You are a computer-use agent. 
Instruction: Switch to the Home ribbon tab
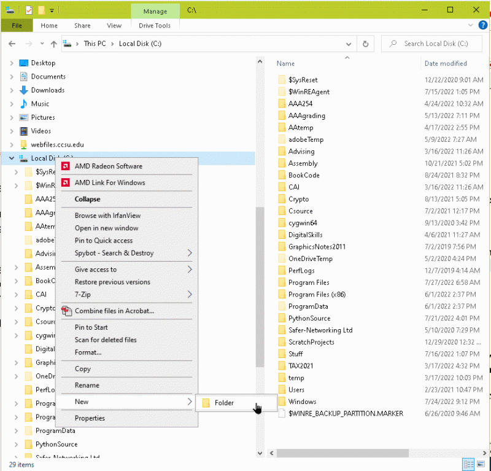coord(49,25)
